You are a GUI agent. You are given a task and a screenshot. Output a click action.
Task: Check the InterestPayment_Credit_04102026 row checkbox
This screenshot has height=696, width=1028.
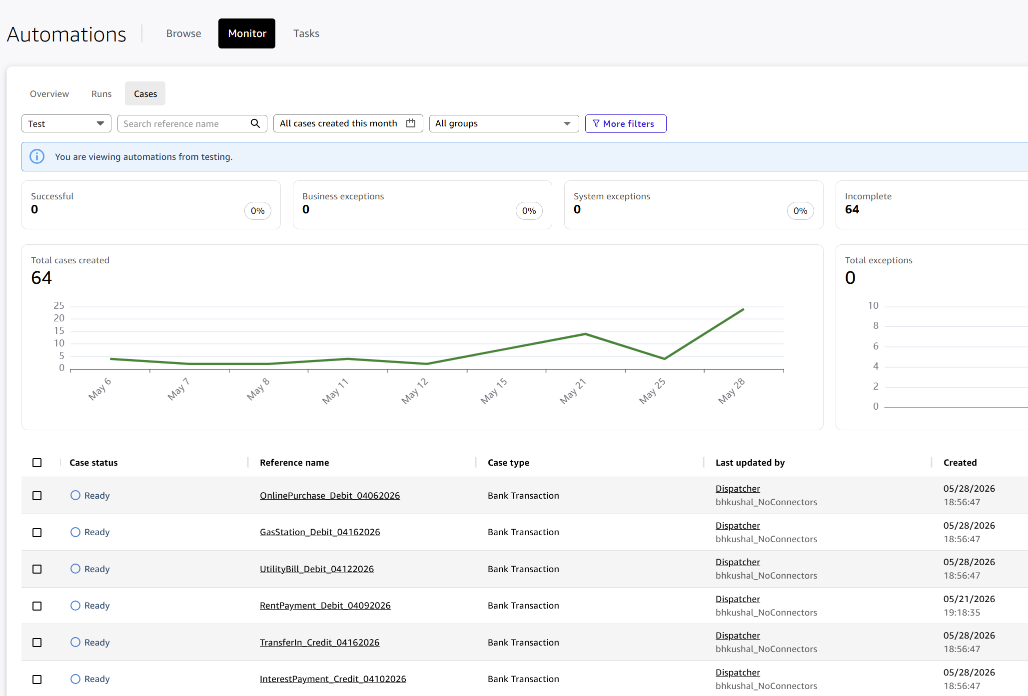(x=37, y=680)
